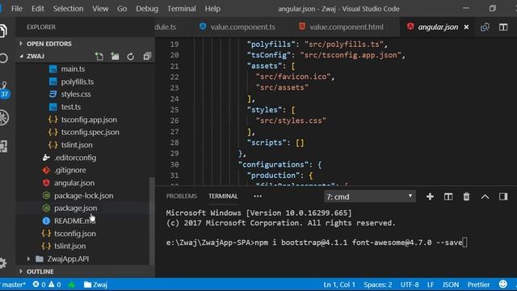Image resolution: width=517 pixels, height=291 pixels.
Task: Open the Manage gear settings icon
Action: (3, 263)
